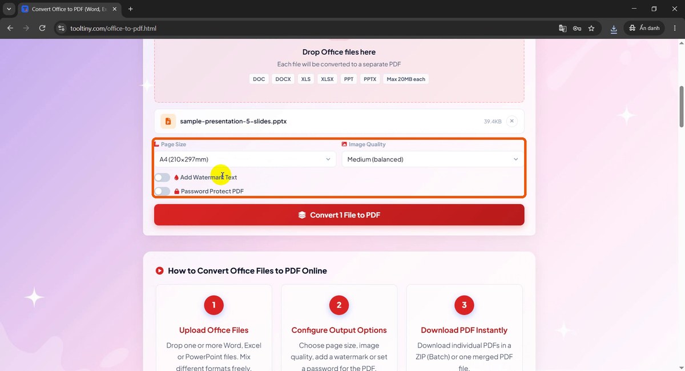685x371 pixels.
Task: Go back to the previous page
Action: click(x=10, y=28)
